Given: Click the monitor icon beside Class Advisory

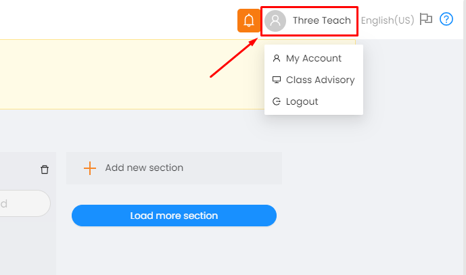Looking at the screenshot, I should (x=277, y=80).
